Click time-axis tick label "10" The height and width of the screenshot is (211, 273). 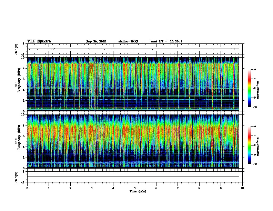click(242, 188)
